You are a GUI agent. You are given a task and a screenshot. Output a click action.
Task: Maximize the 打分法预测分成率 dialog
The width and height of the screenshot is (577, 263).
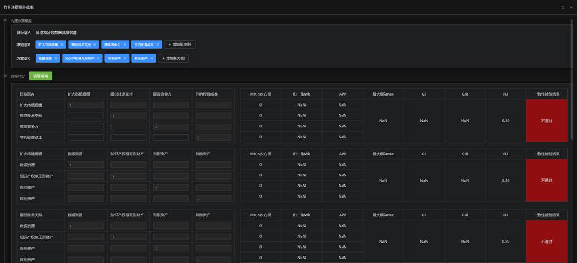click(563, 7)
